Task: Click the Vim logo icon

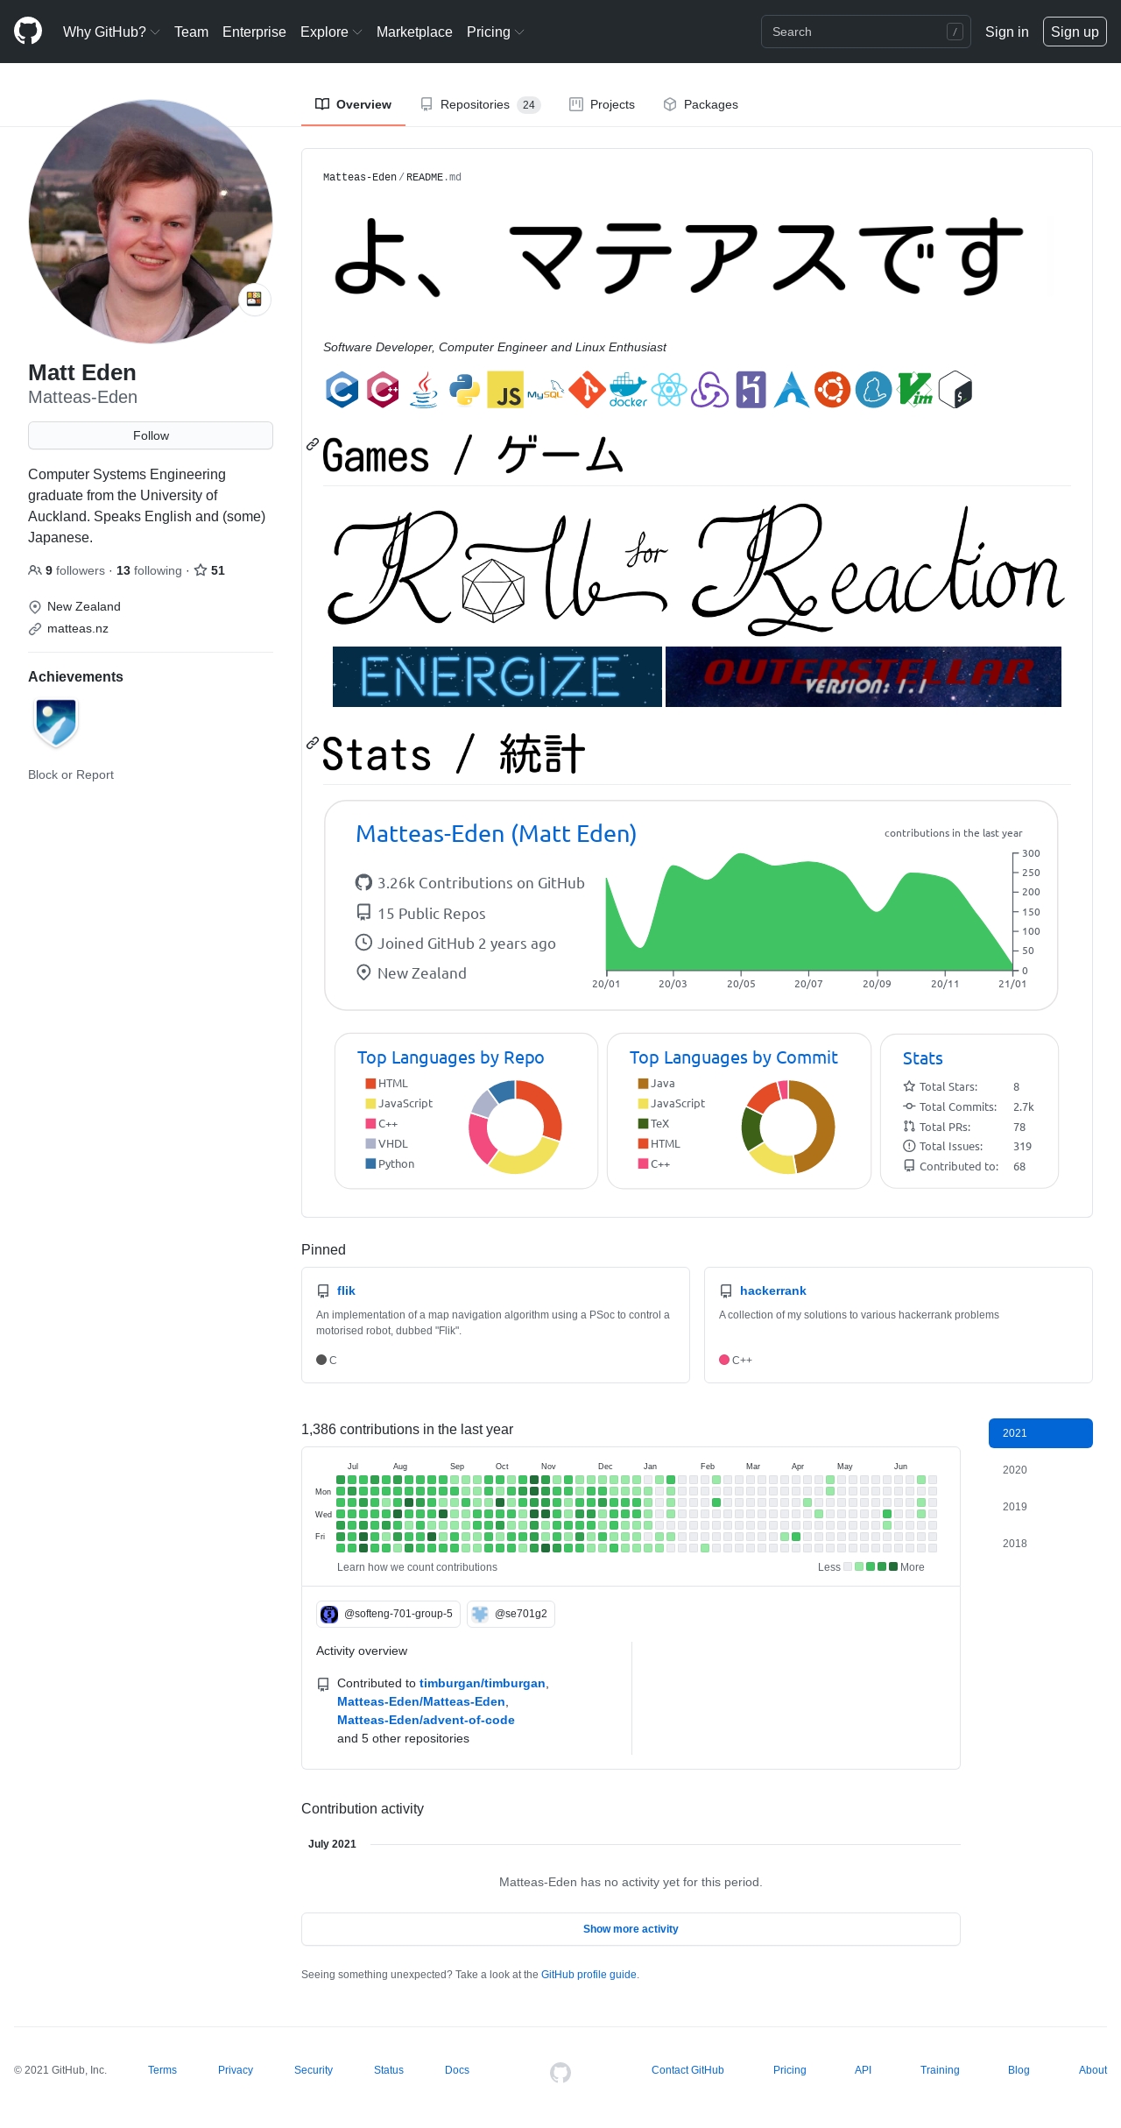Action: pos(915,390)
